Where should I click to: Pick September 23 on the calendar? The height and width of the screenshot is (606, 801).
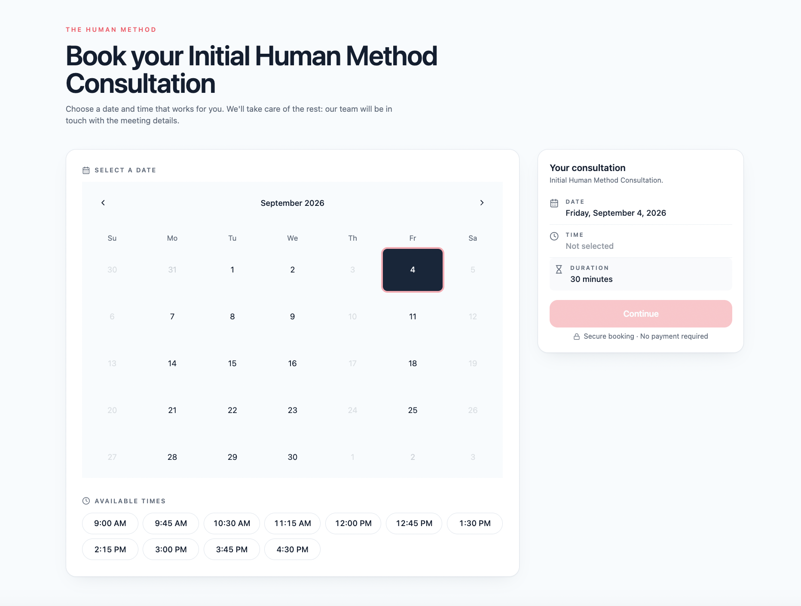click(293, 410)
